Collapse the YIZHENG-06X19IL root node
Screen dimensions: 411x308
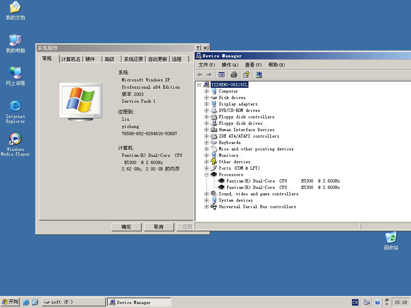(199, 85)
